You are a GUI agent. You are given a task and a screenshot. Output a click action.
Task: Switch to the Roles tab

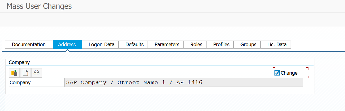[x=196, y=45]
